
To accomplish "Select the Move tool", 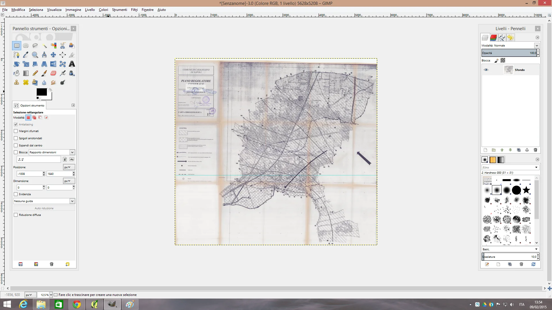I will point(53,55).
